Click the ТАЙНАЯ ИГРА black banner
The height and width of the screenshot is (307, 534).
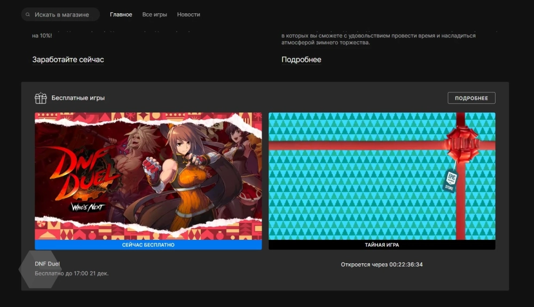tap(381, 245)
